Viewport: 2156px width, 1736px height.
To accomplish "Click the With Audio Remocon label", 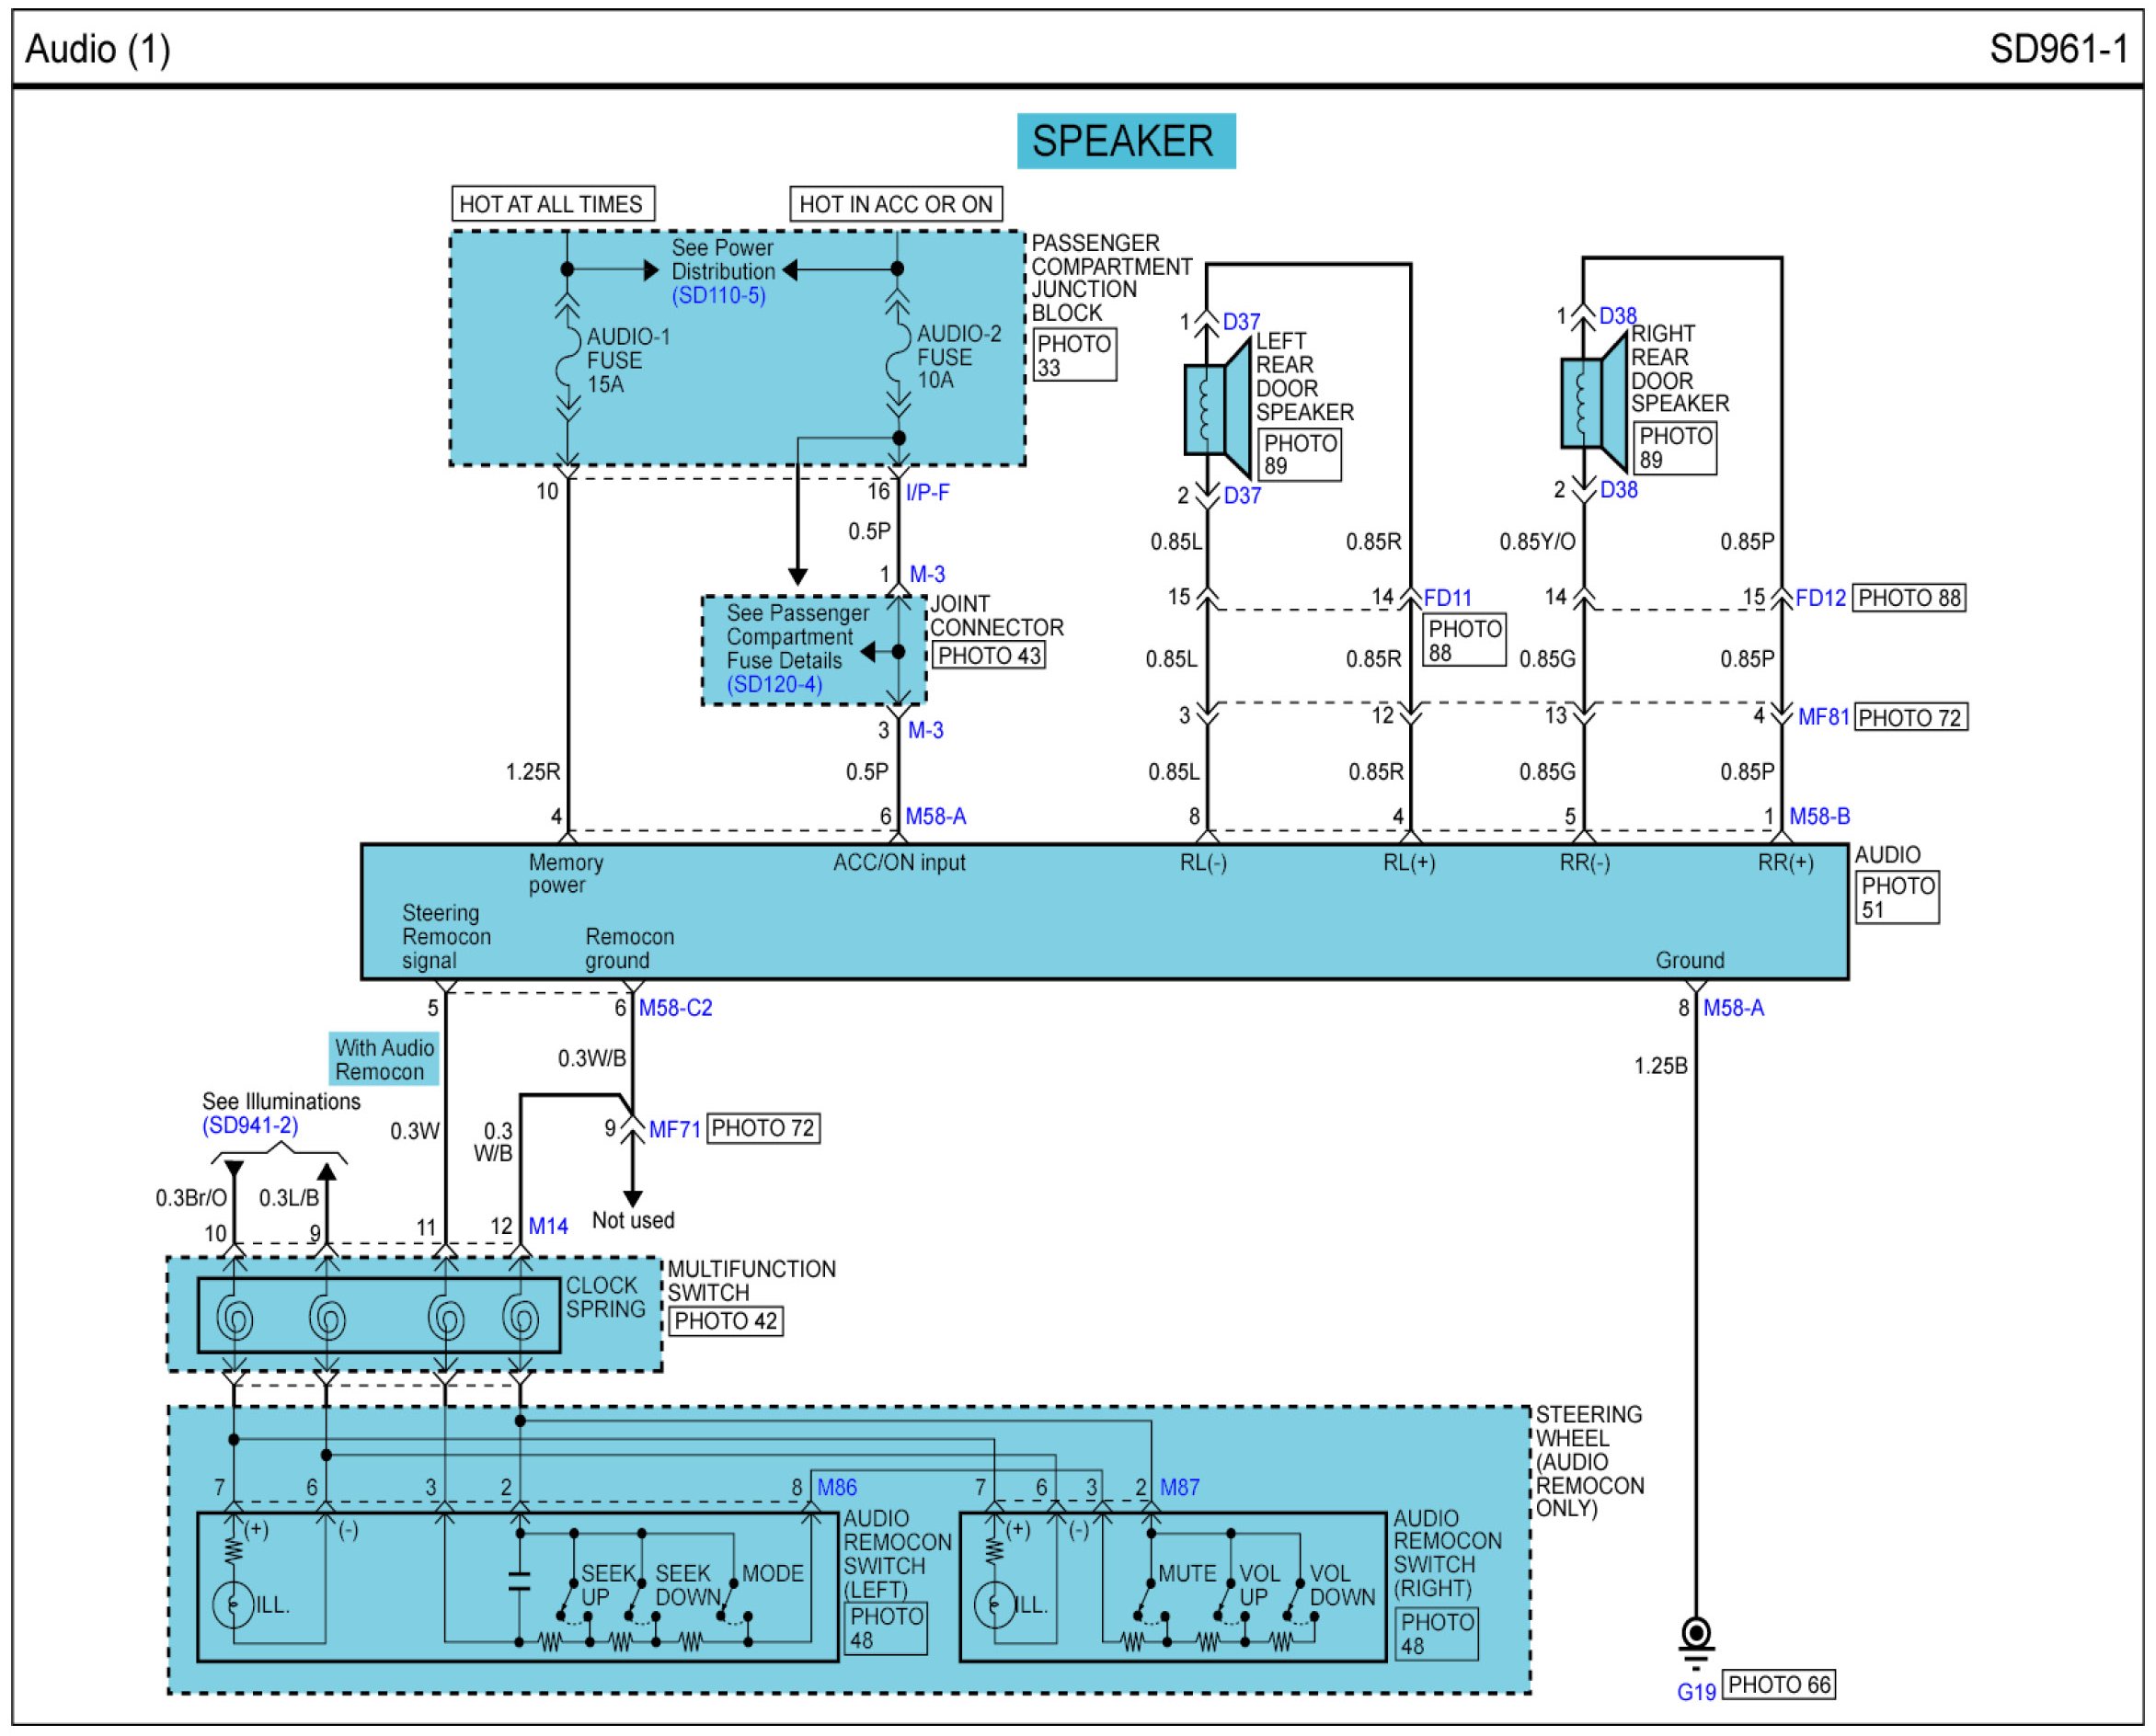I will (384, 1060).
